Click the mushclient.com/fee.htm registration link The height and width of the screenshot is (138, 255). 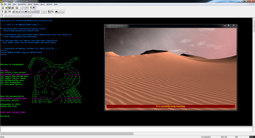pos(21,31)
